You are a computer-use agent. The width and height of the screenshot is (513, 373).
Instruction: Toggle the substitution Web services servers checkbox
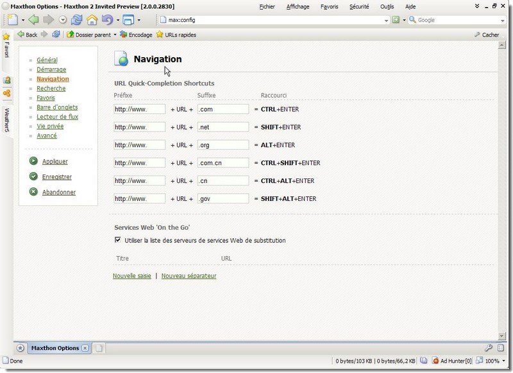coord(118,240)
